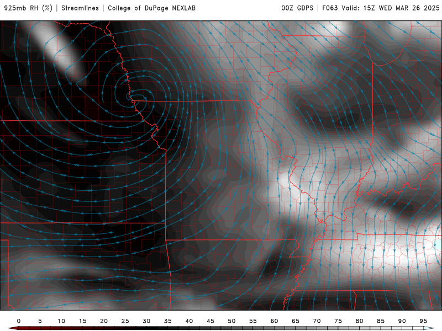Click the "College of DuPage NEXLAB" text
This screenshot has height=331, width=442.
coord(151,8)
